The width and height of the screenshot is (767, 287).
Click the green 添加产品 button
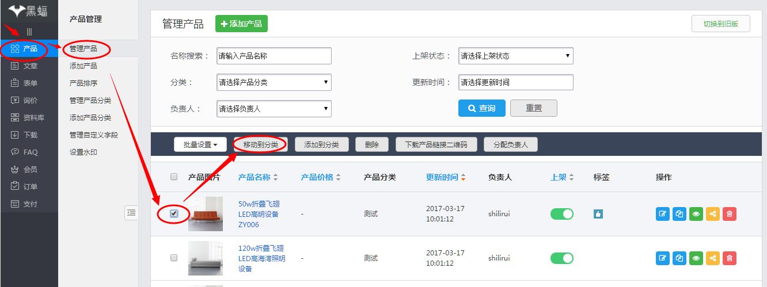coord(241,24)
